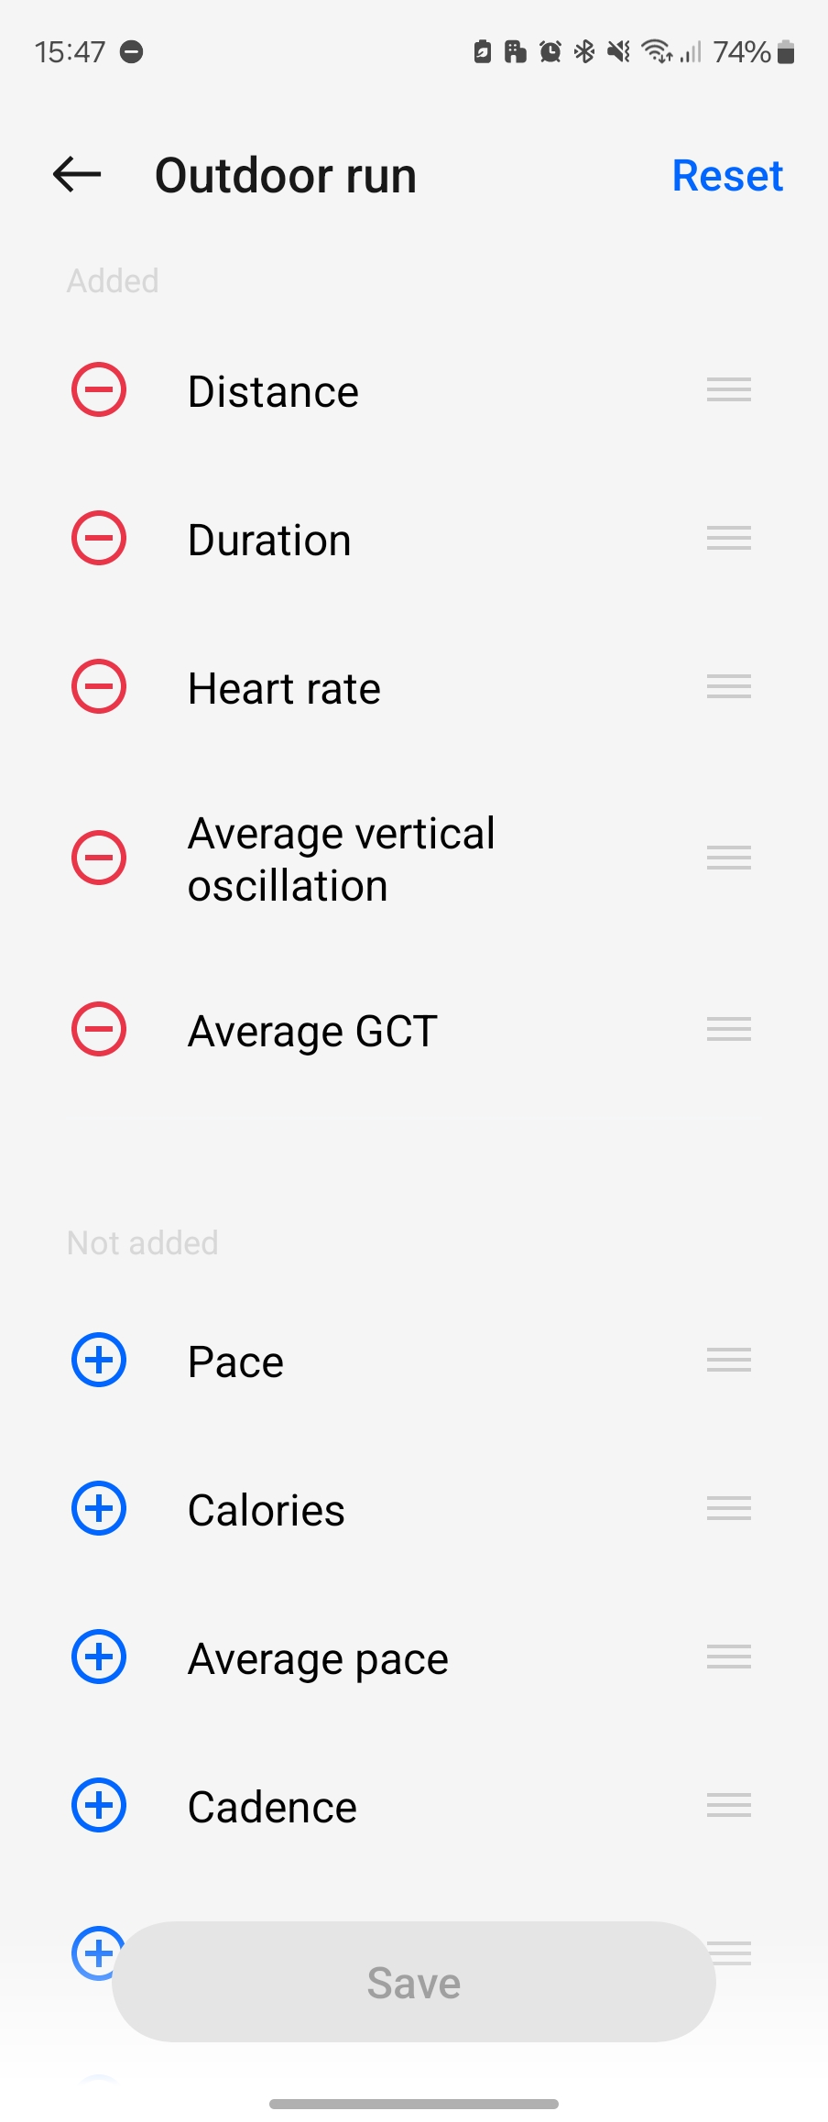This screenshot has width=828, height=2122.
Task: Remove Average GCT using minus icon
Action: click(99, 1029)
